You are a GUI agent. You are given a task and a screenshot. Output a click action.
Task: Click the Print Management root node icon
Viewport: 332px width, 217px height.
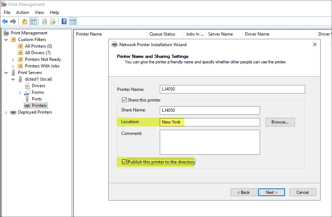(6, 33)
